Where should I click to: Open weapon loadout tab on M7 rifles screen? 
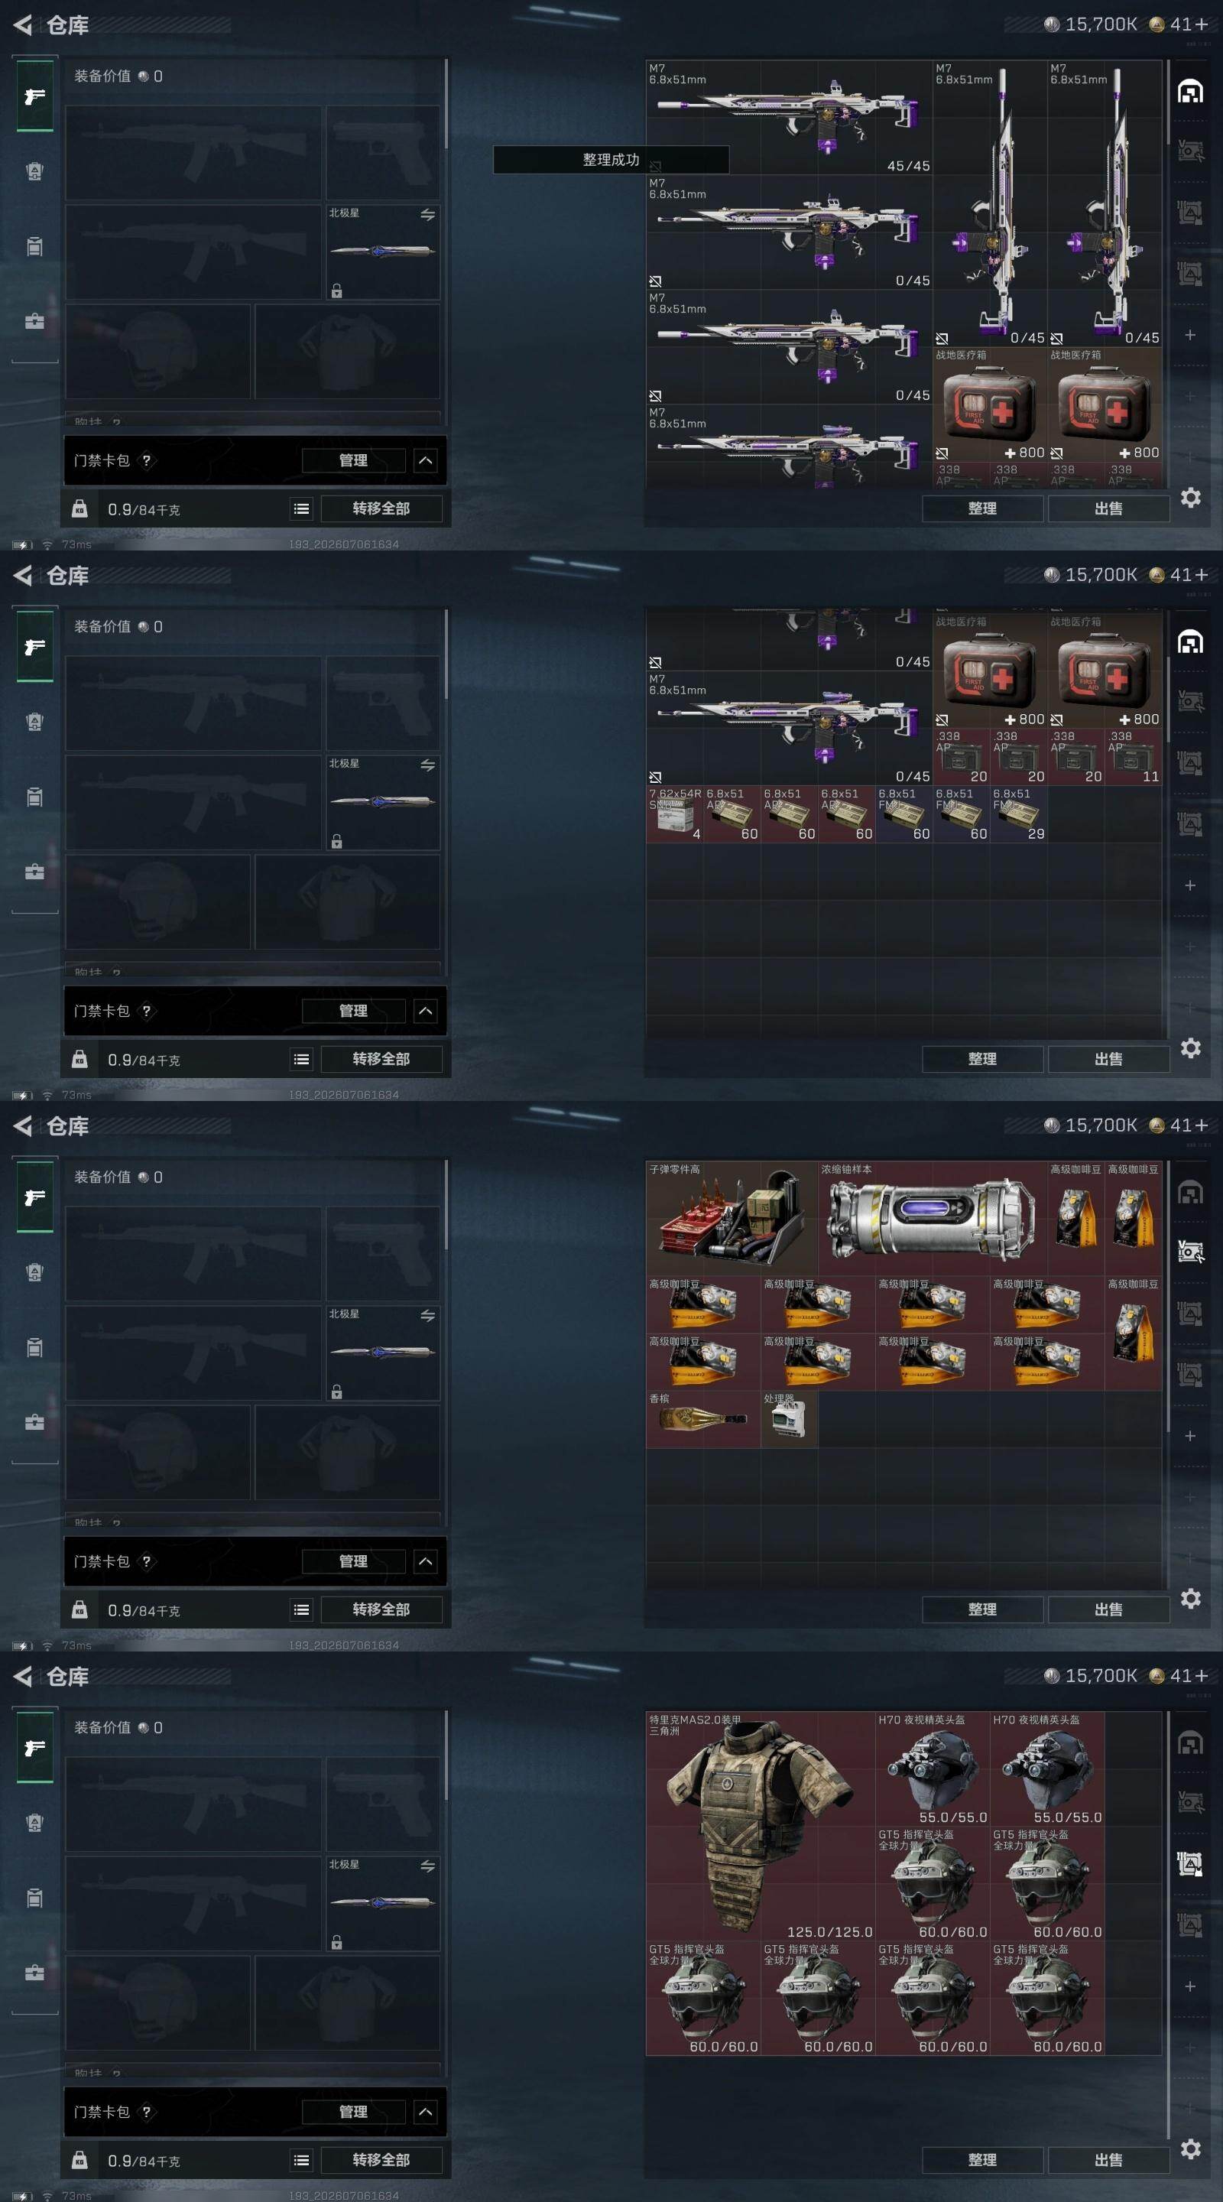[34, 96]
